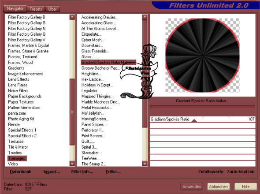Click the category list scroll-down arrow

coord(72,164)
